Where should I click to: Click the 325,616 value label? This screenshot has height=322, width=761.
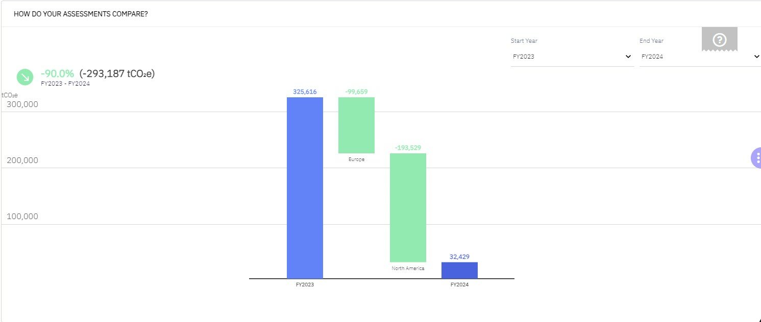click(x=305, y=92)
